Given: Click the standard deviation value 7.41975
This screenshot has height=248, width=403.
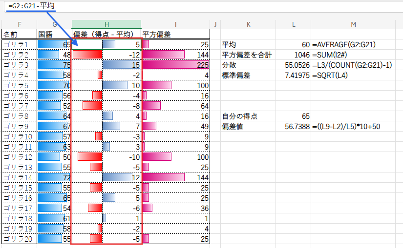Looking at the screenshot, I should 294,75.
